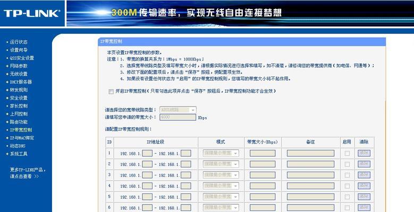Click row 3 清除 button
414x212 pixels.
(364, 175)
